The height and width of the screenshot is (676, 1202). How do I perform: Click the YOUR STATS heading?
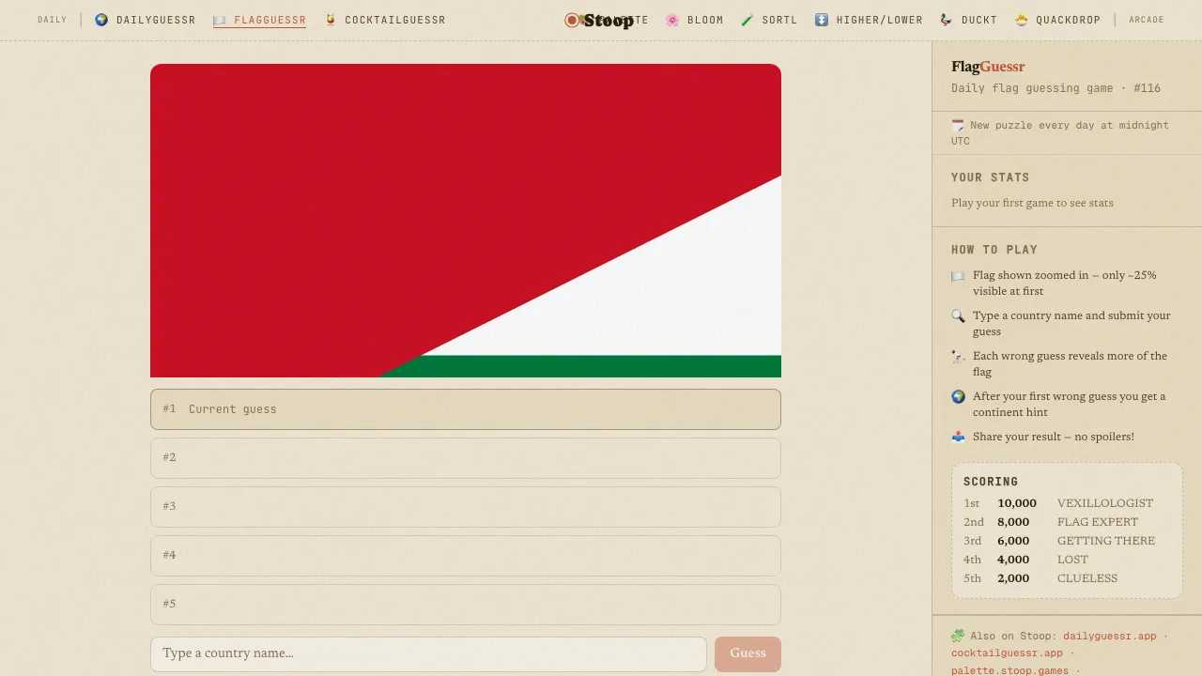991,177
